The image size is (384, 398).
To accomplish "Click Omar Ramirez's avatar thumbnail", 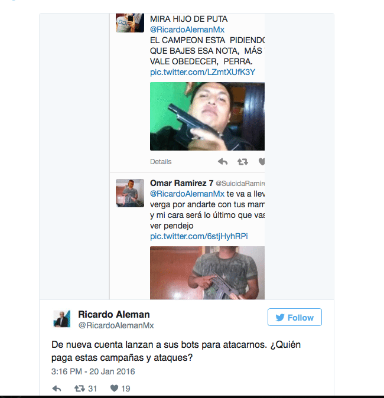I will click(130, 193).
